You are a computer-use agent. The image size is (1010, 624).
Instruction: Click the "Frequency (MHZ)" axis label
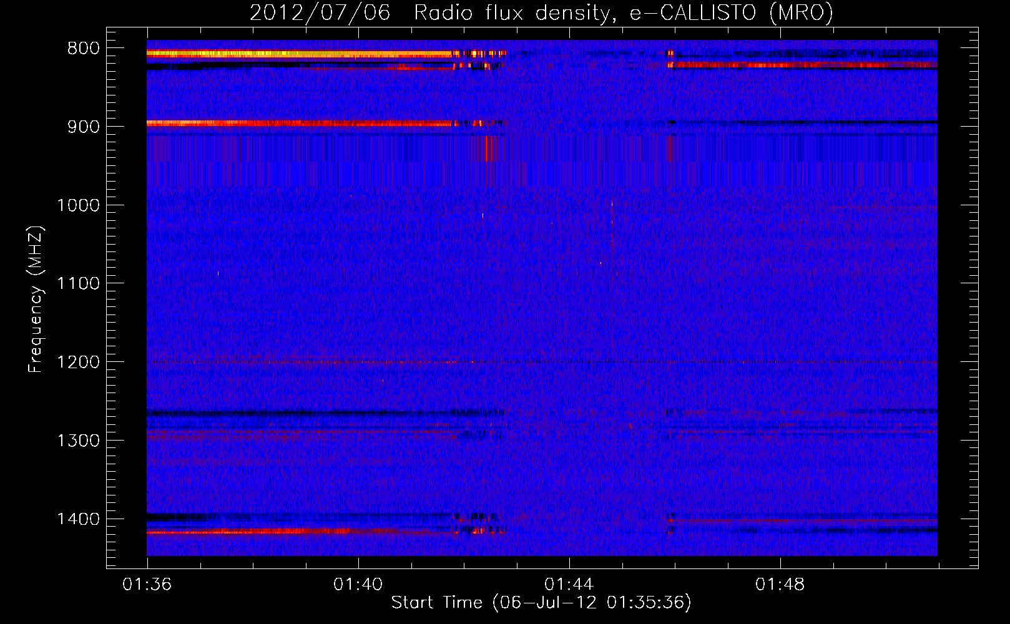[x=36, y=299]
